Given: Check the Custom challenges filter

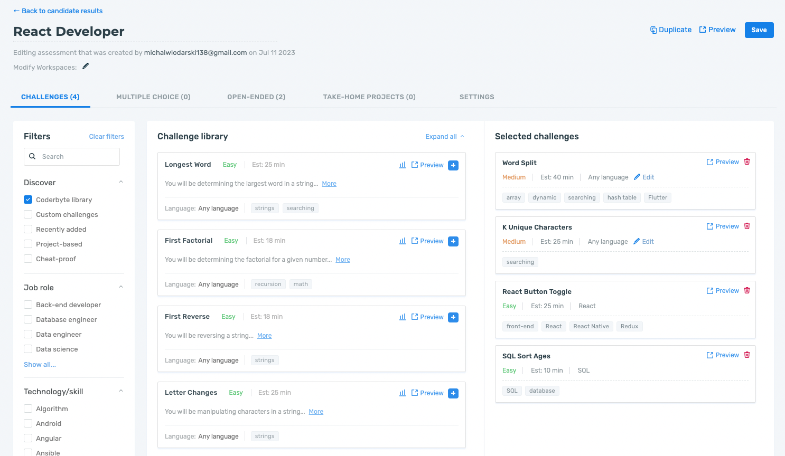Looking at the screenshot, I should pos(28,214).
